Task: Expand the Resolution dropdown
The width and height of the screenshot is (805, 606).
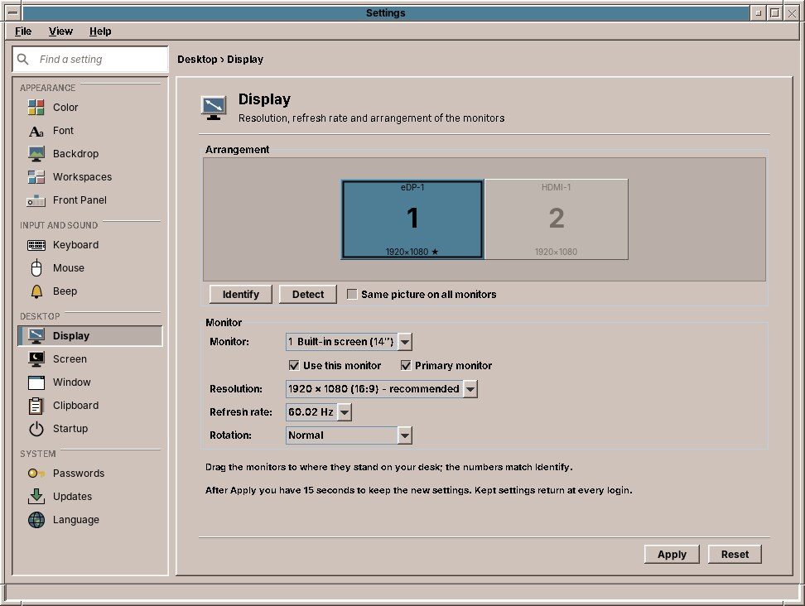Action: pos(382,389)
